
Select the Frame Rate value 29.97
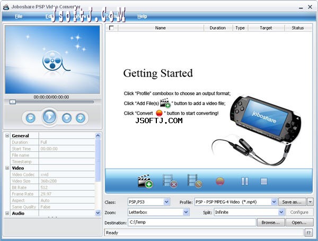[x=67, y=194]
